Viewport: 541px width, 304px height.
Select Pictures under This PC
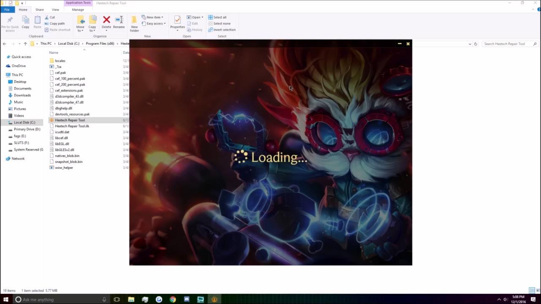[x=20, y=109]
